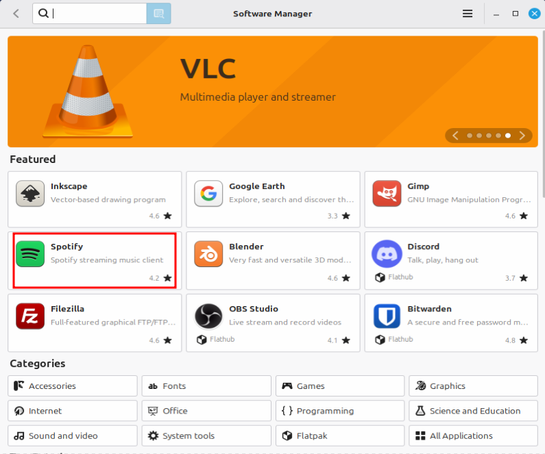Open the Gimp app icon
The width and height of the screenshot is (545, 454).
point(387,193)
